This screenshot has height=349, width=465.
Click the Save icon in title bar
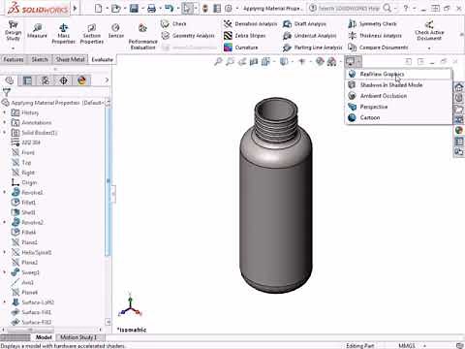click(134, 8)
